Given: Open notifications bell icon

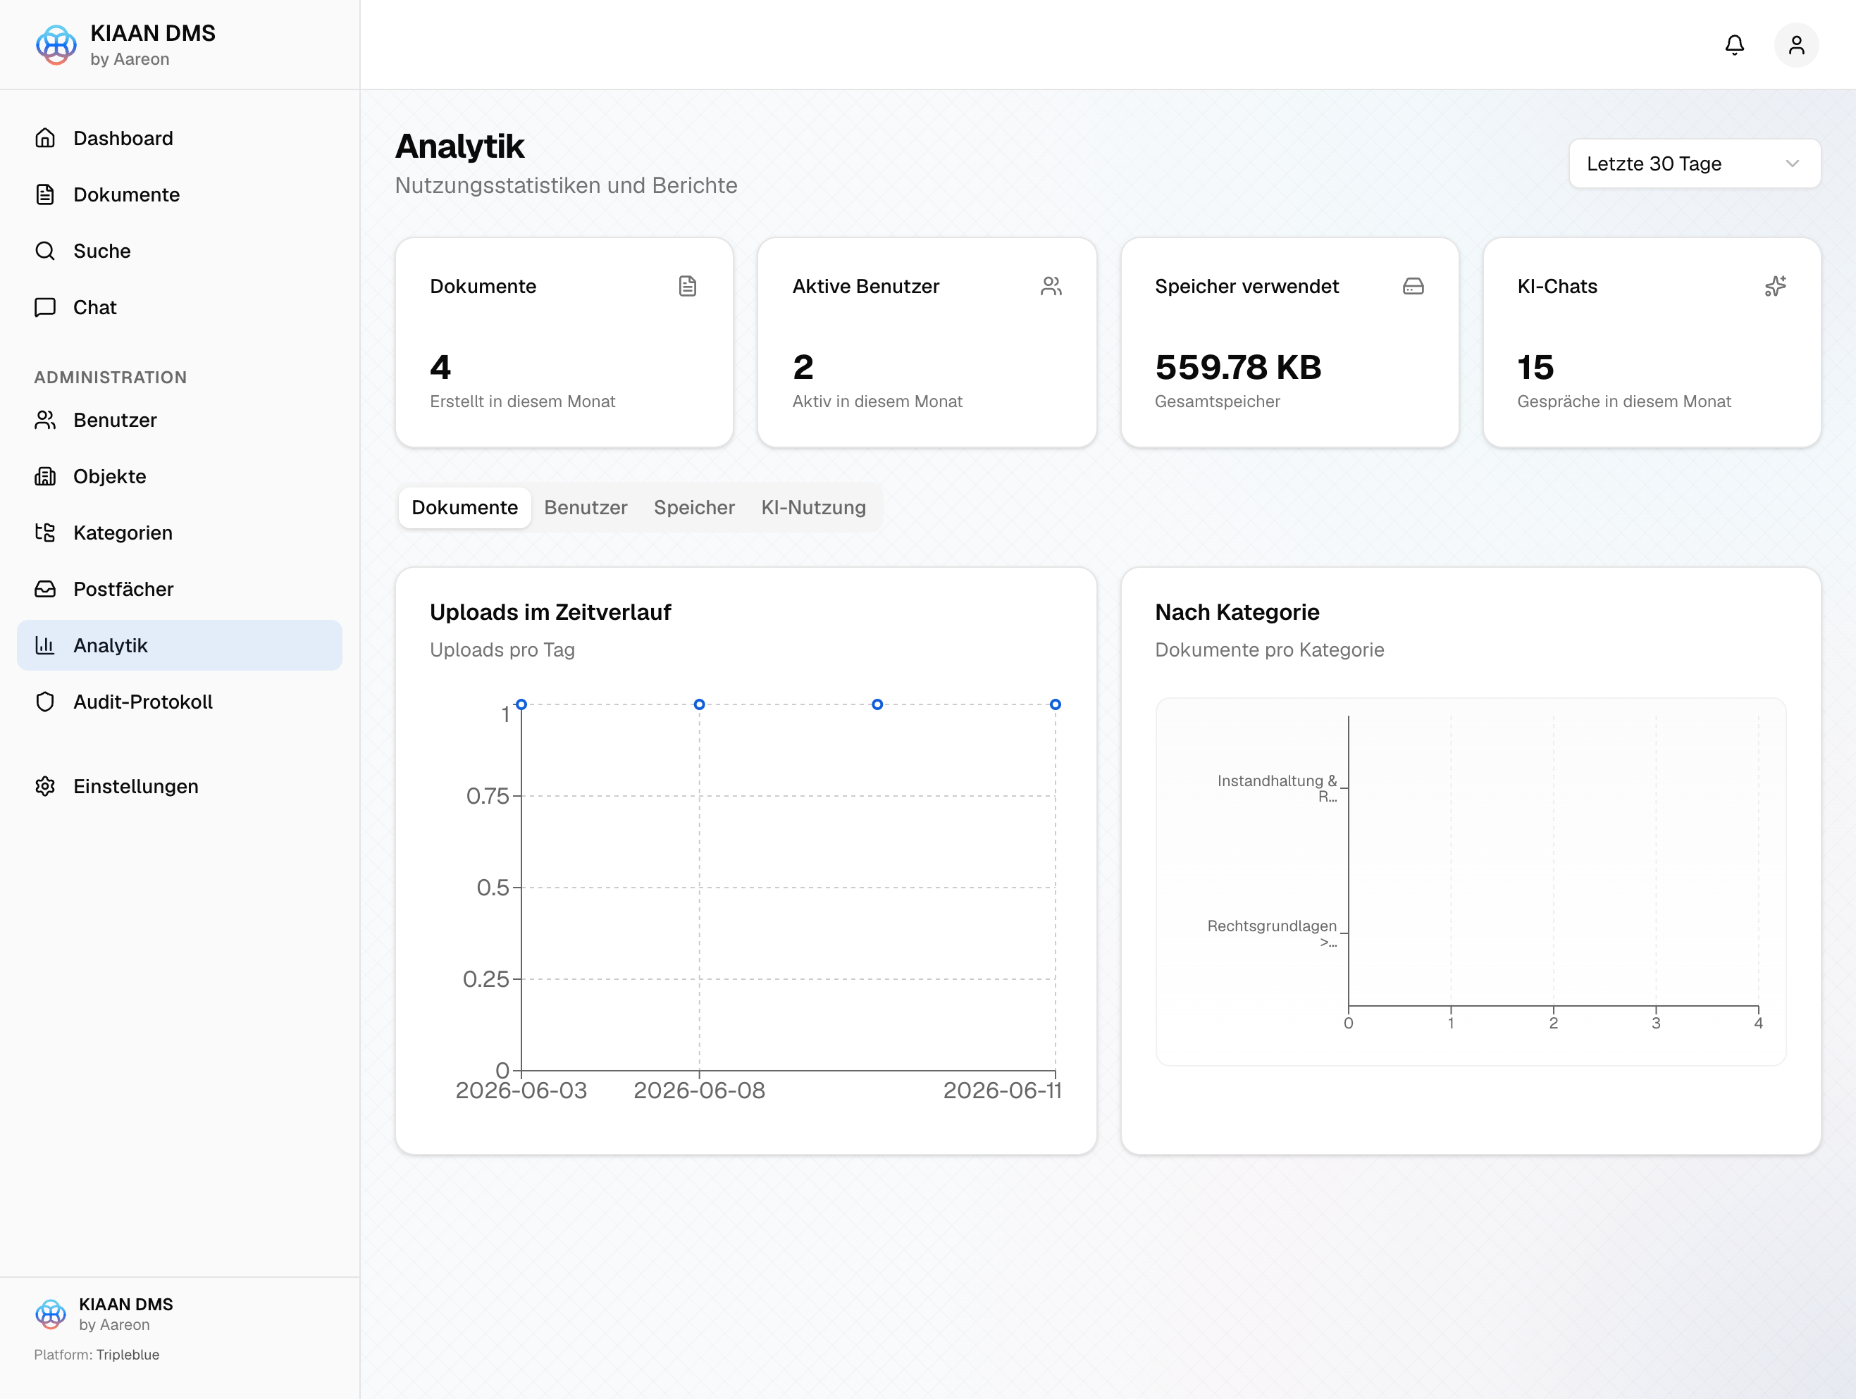Looking at the screenshot, I should coord(1734,45).
